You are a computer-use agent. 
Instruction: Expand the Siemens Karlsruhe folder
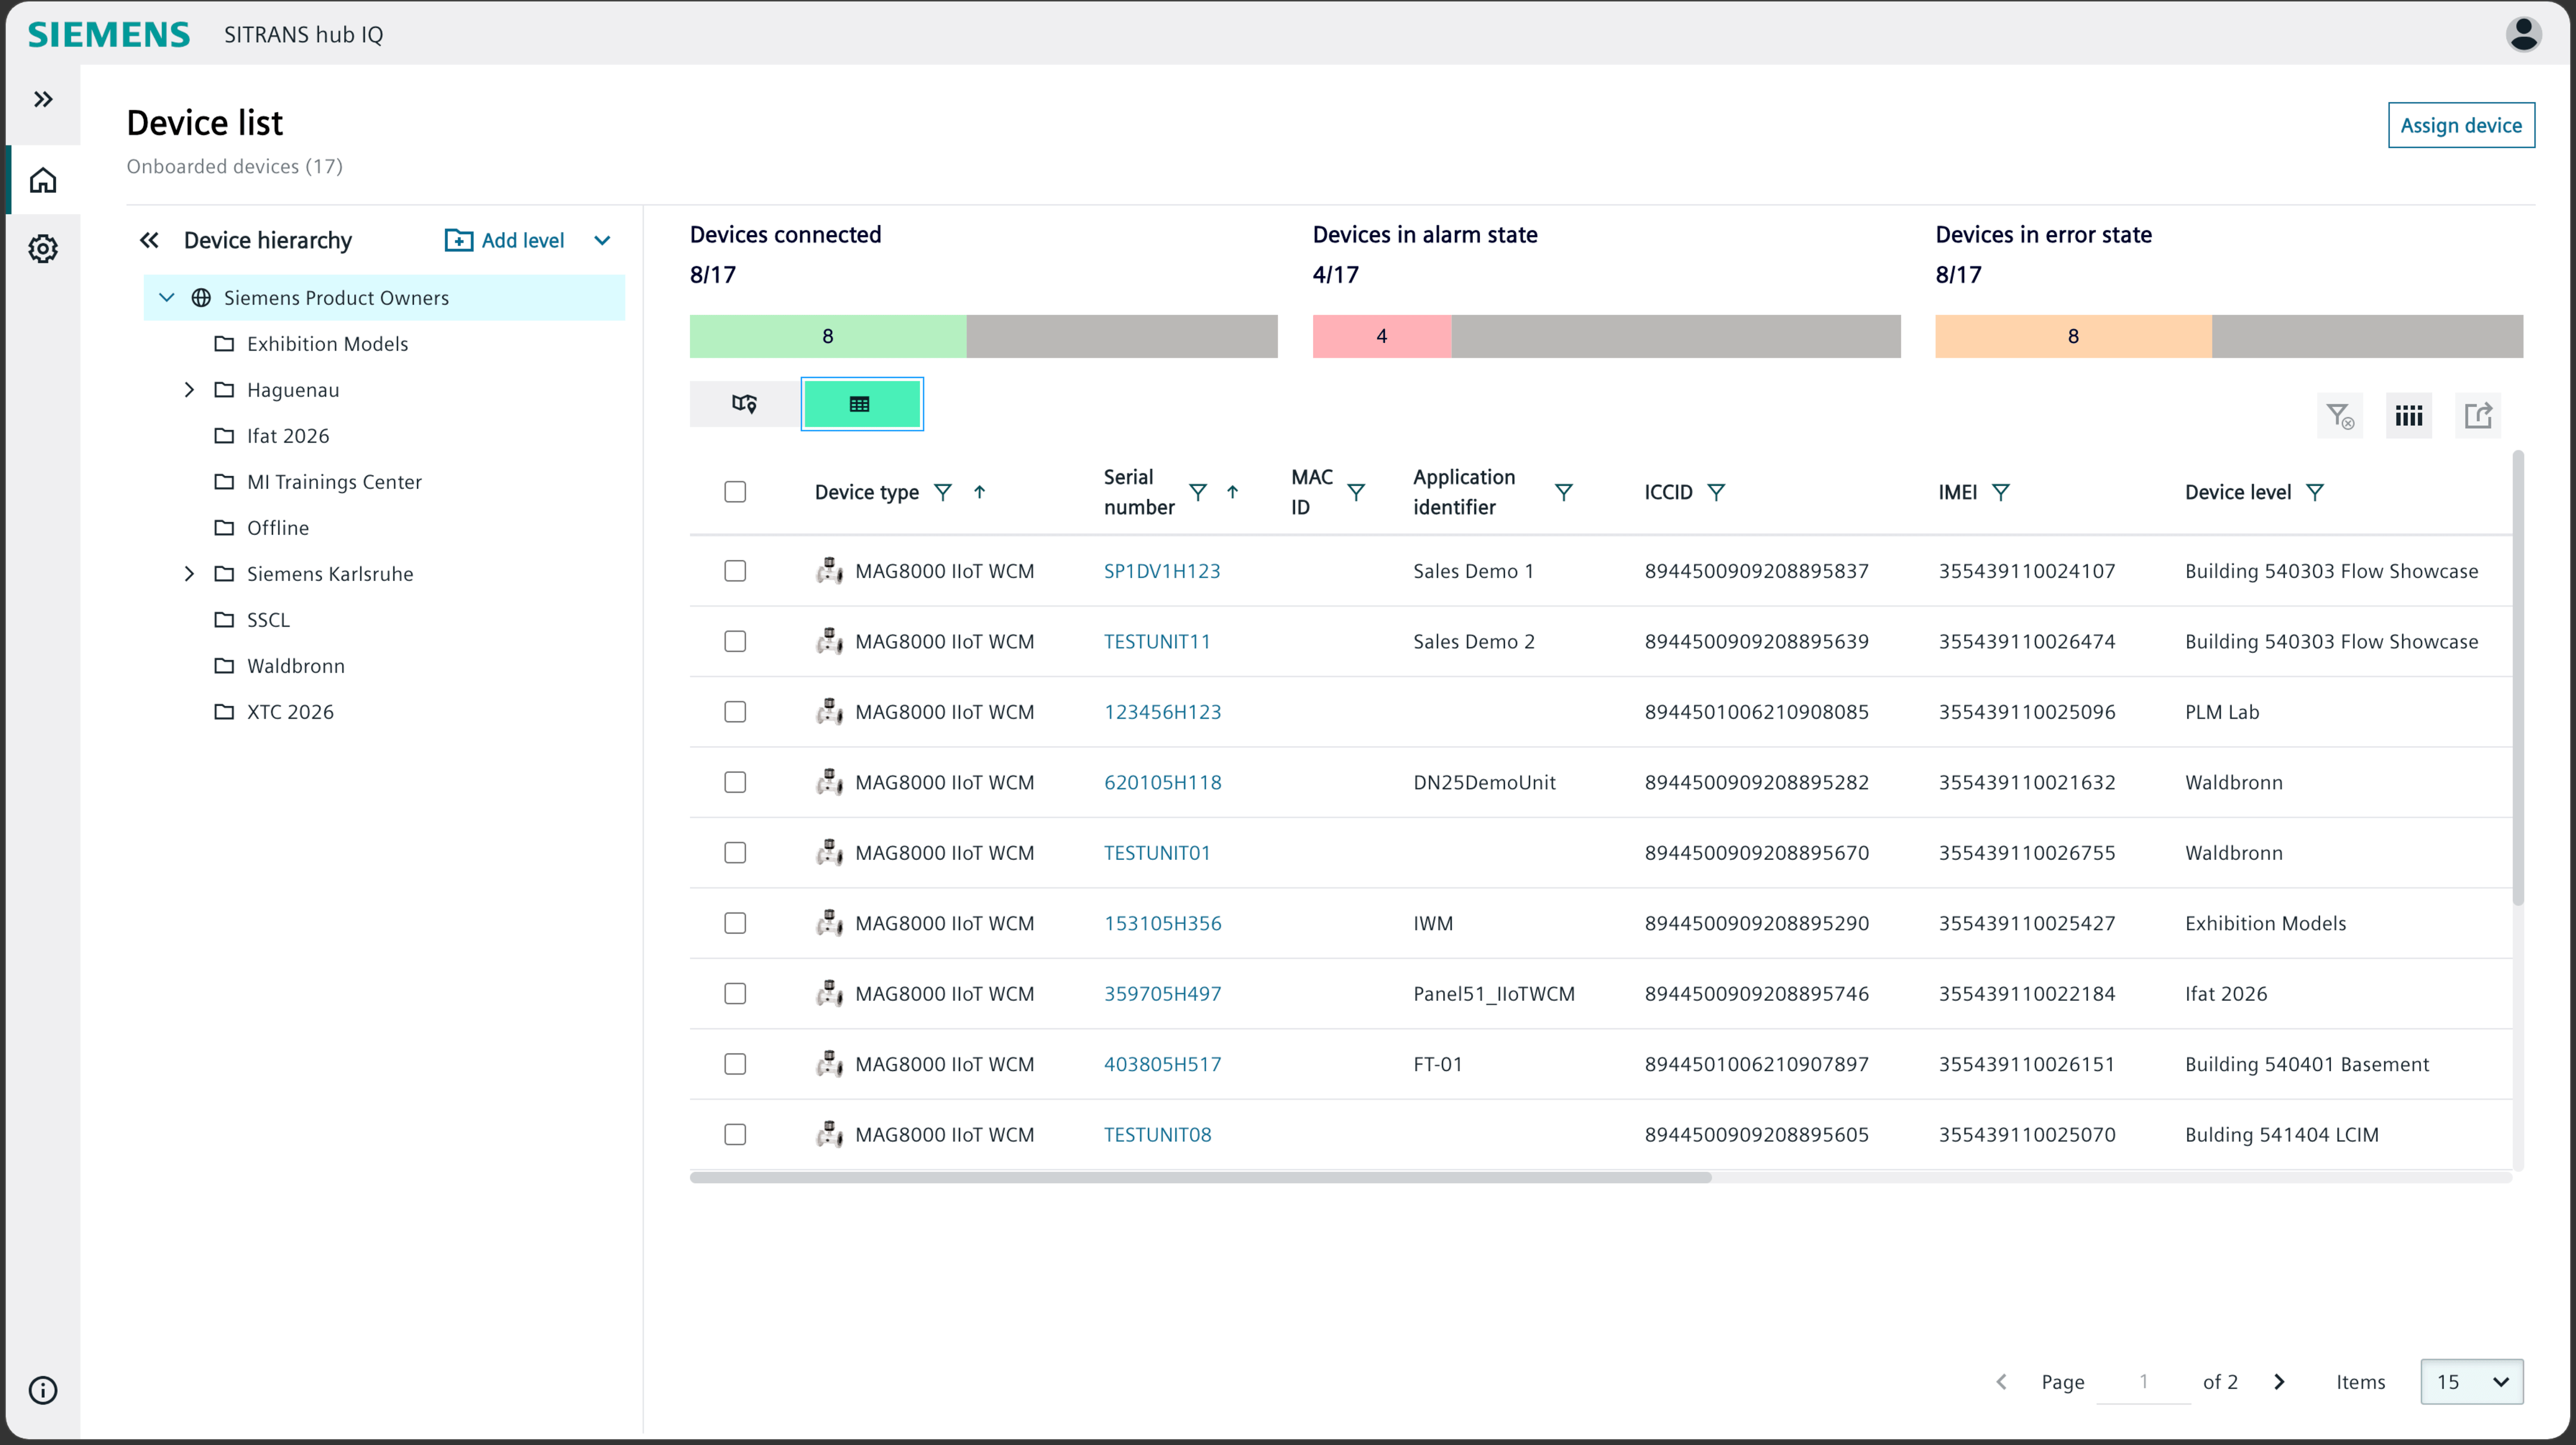coord(189,574)
